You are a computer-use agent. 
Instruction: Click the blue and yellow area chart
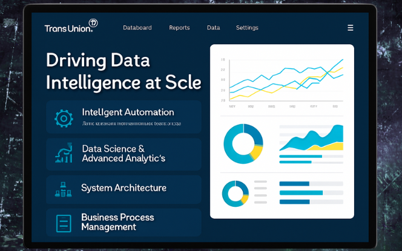tap(311, 140)
